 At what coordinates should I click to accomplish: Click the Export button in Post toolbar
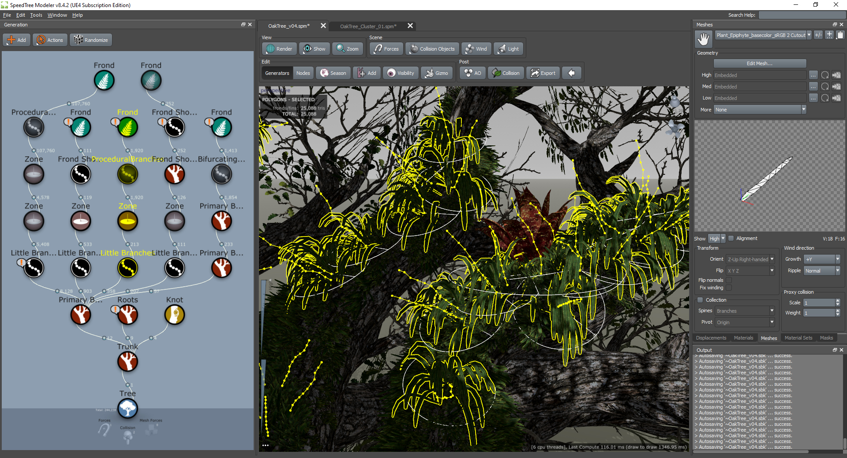click(543, 73)
